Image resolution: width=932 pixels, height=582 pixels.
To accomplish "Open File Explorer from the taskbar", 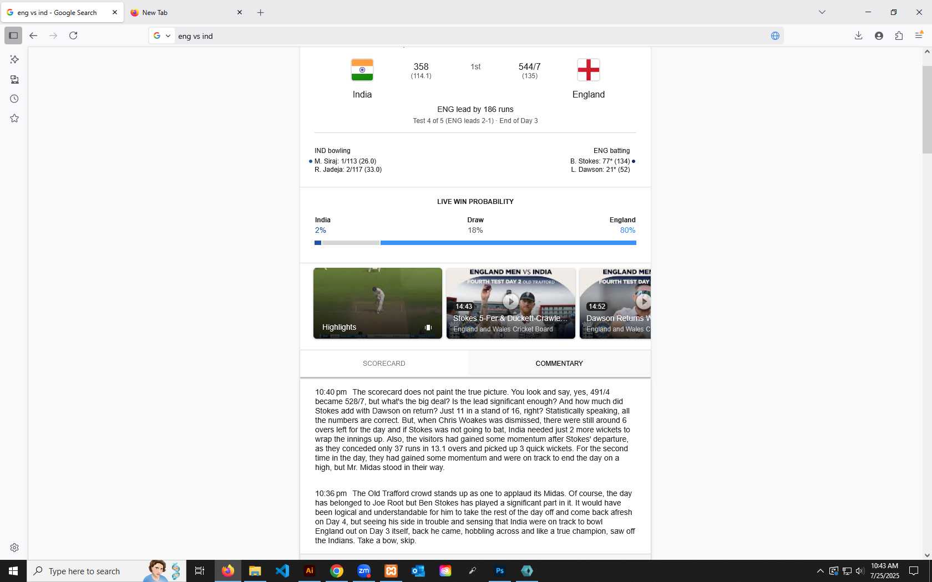I will click(x=255, y=571).
